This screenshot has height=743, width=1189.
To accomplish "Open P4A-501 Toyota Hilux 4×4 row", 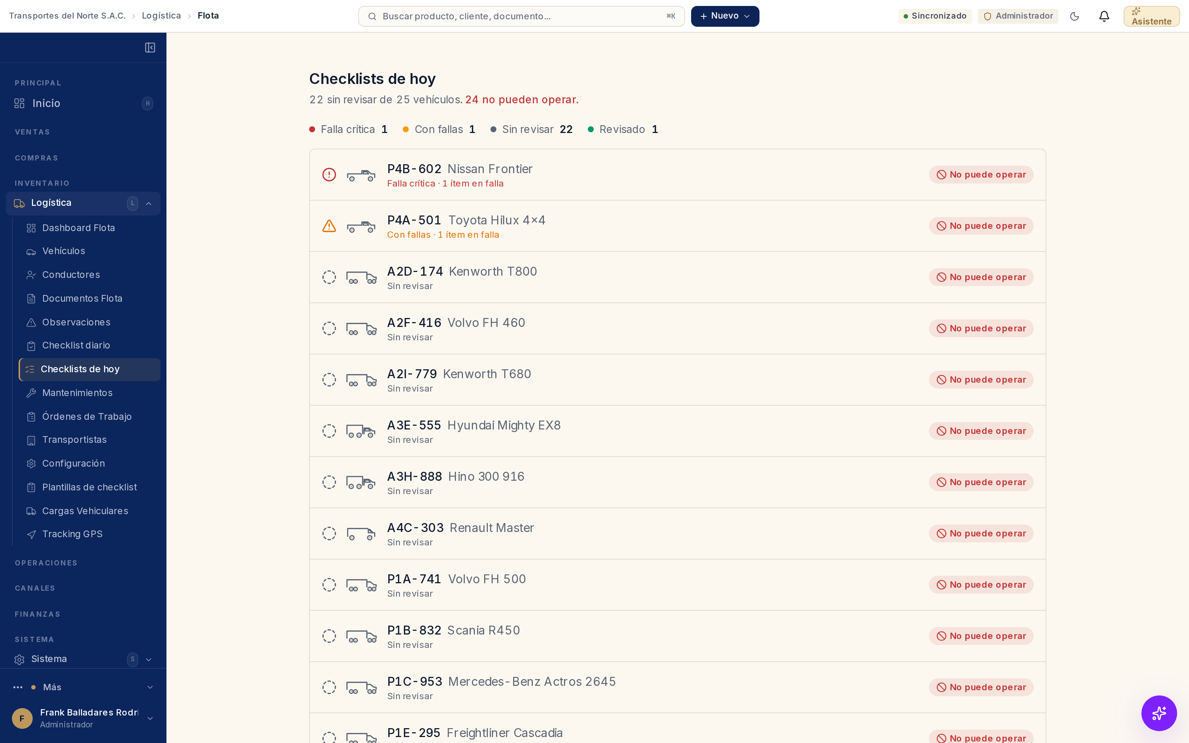I will [677, 226].
